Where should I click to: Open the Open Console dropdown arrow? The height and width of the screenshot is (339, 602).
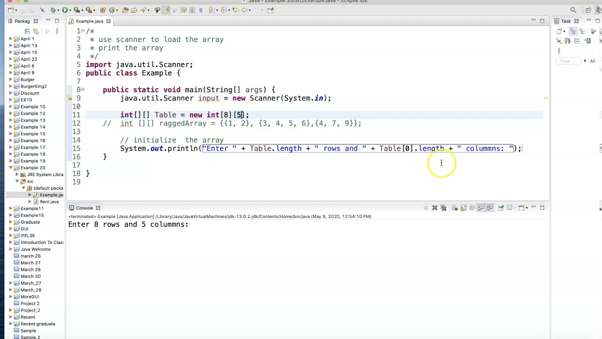point(527,208)
